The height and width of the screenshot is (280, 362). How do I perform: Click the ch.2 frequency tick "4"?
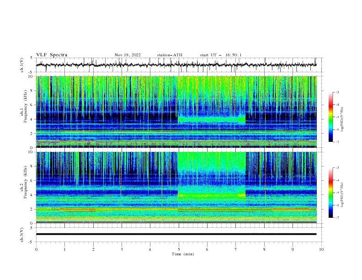tap(32, 195)
